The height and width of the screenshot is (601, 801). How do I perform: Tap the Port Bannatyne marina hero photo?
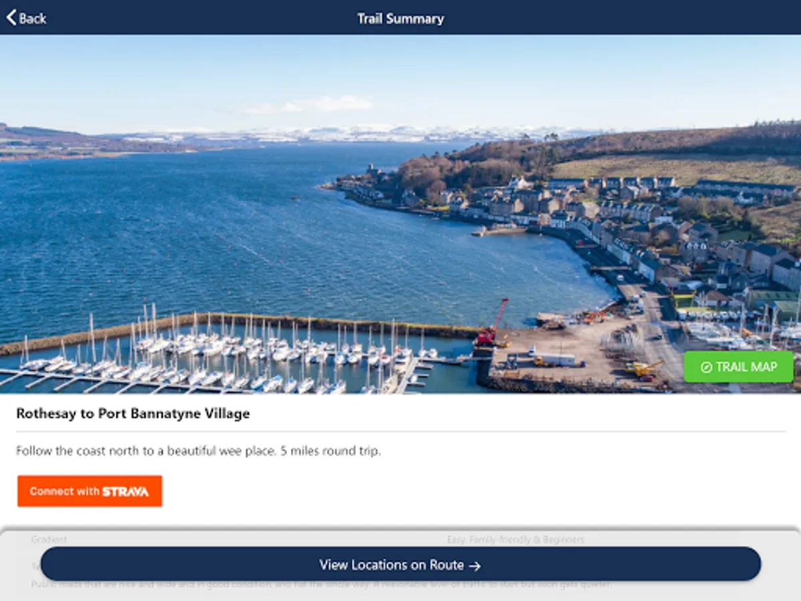400,214
